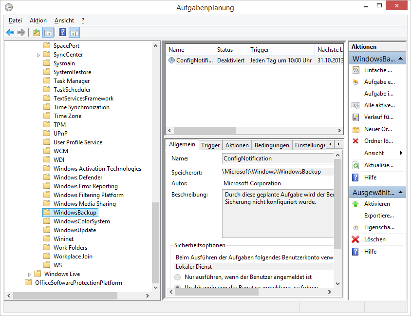Switch to the Aktionen tab
The height and width of the screenshot is (316, 411).
(x=237, y=145)
